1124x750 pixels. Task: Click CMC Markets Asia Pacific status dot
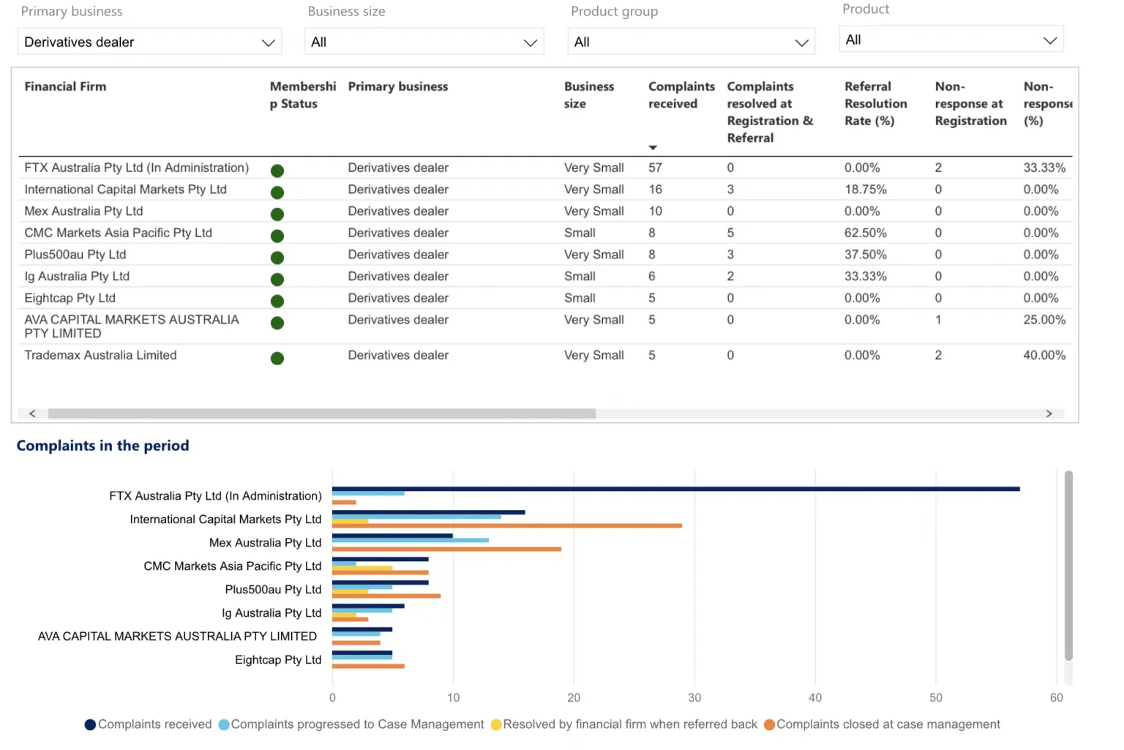pos(277,236)
